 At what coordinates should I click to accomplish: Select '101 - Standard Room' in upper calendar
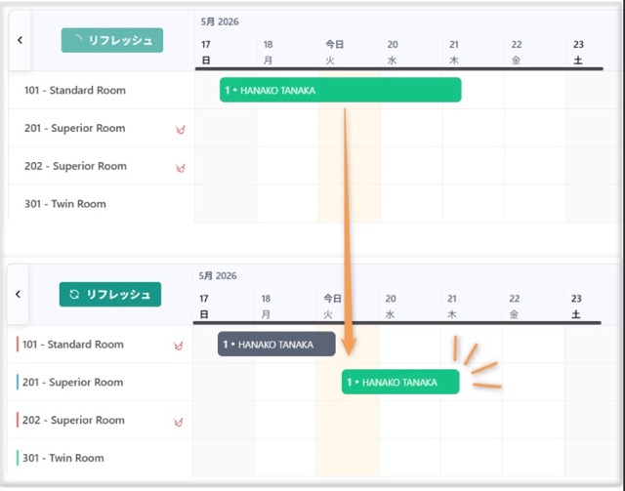75,90
